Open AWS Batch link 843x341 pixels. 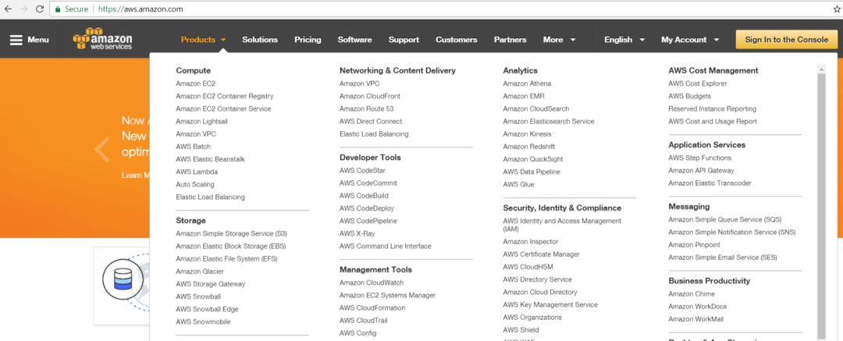tap(193, 147)
